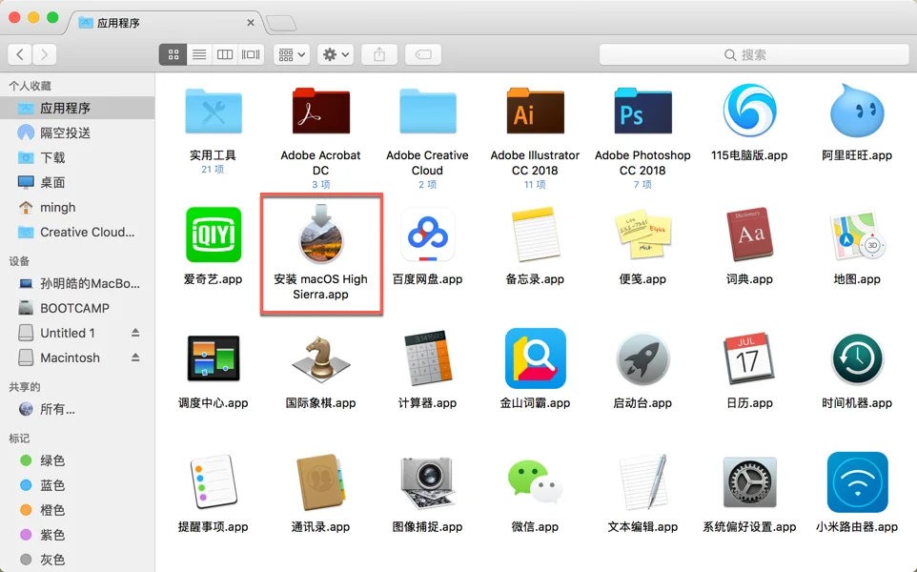
Task: Filter by the 紫色 purple tag
Action: click(77, 535)
